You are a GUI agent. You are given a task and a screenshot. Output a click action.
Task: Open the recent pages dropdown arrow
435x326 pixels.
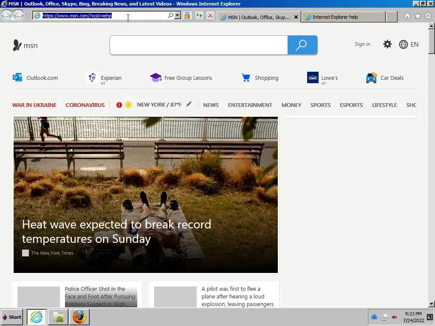click(28, 15)
